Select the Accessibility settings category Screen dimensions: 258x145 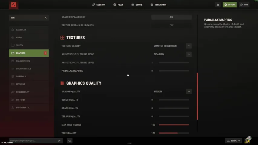tap(29, 92)
